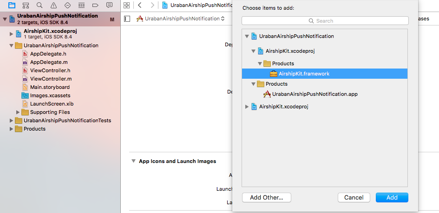Click the M source control status badge
Screen dimensions: 439x213
(x=112, y=19)
